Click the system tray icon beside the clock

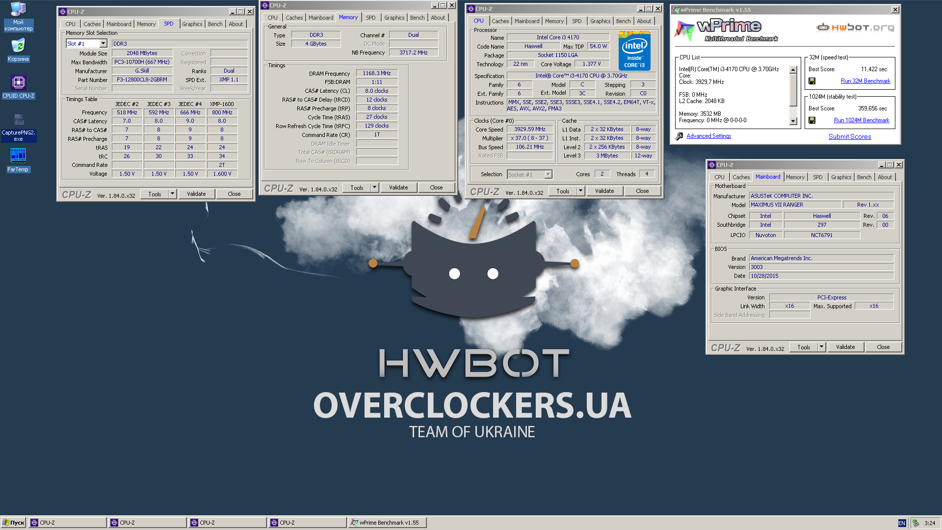[x=916, y=523]
